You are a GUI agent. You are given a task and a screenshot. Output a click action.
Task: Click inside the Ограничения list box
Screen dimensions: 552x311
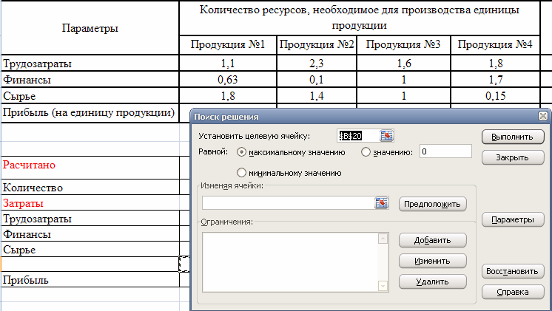[x=290, y=262]
